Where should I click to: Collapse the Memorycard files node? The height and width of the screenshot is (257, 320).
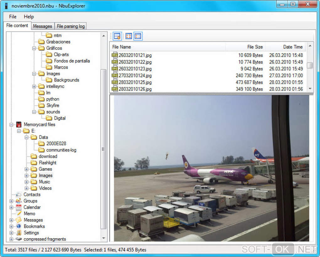tap(11, 125)
